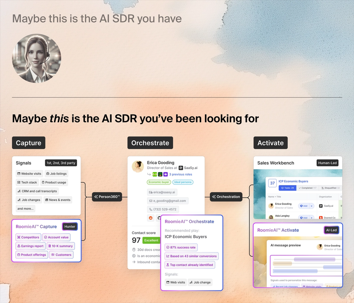Click the GitHub icon beside the Reddit icon
Image resolution: width=354 pixels, height=303 pixels.
(x=159, y=218)
